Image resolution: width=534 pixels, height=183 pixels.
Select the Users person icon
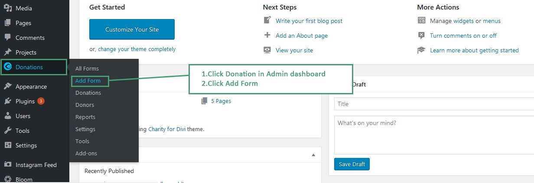[8, 116]
